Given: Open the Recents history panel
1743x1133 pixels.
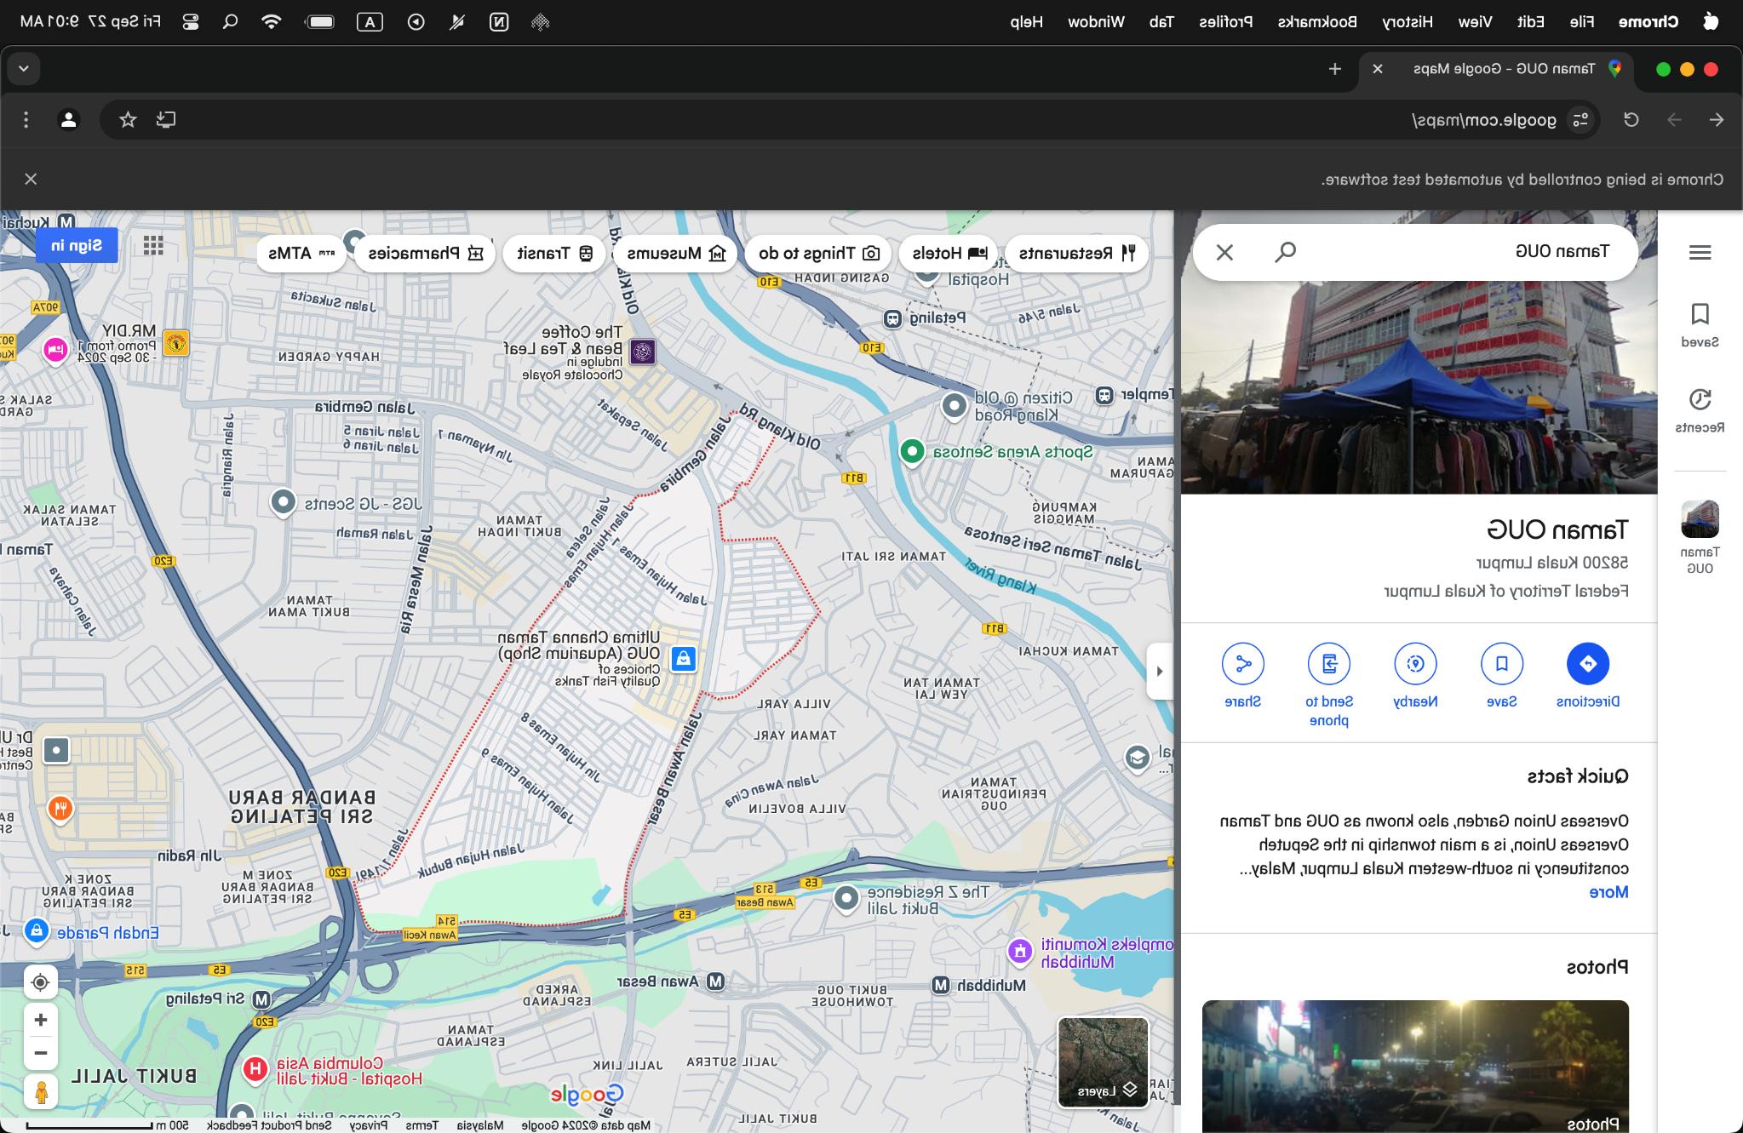Looking at the screenshot, I should tap(1700, 411).
